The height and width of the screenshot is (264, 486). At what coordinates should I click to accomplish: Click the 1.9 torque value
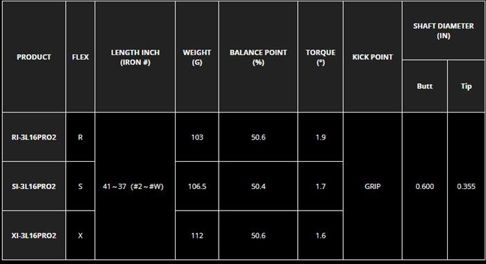coord(321,137)
